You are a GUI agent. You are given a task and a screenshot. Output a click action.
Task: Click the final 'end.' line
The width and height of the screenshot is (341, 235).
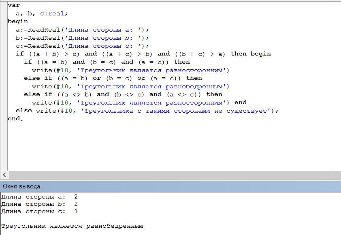tap(15, 119)
